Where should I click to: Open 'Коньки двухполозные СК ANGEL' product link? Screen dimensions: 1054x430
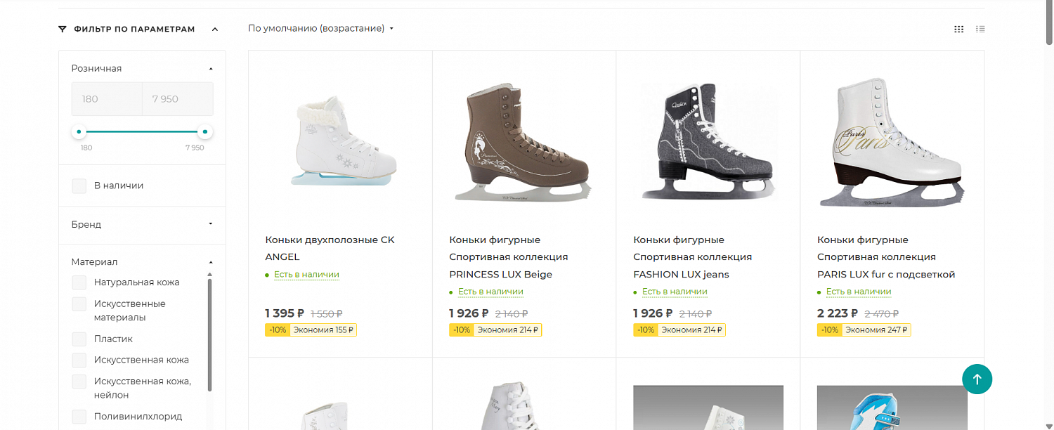pos(330,248)
